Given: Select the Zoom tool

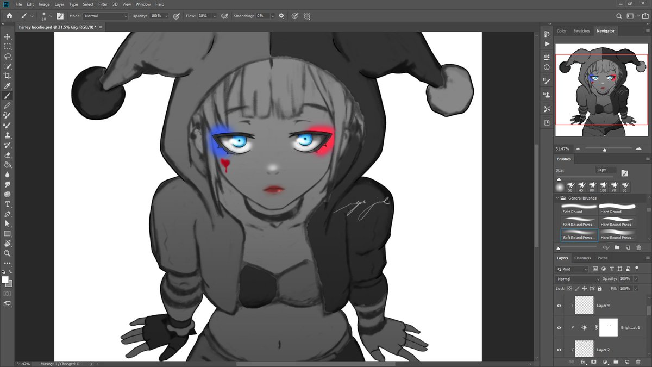Looking at the screenshot, I should tap(8, 253).
